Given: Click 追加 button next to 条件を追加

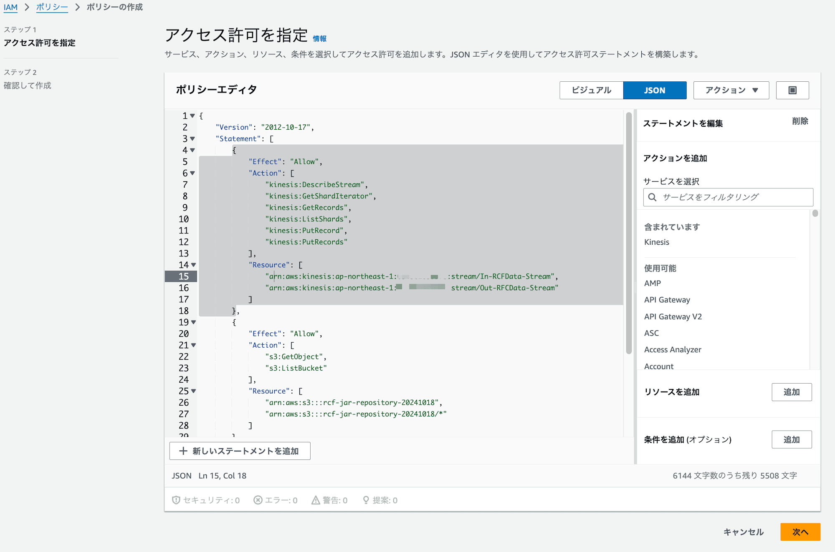Looking at the screenshot, I should tap(792, 439).
